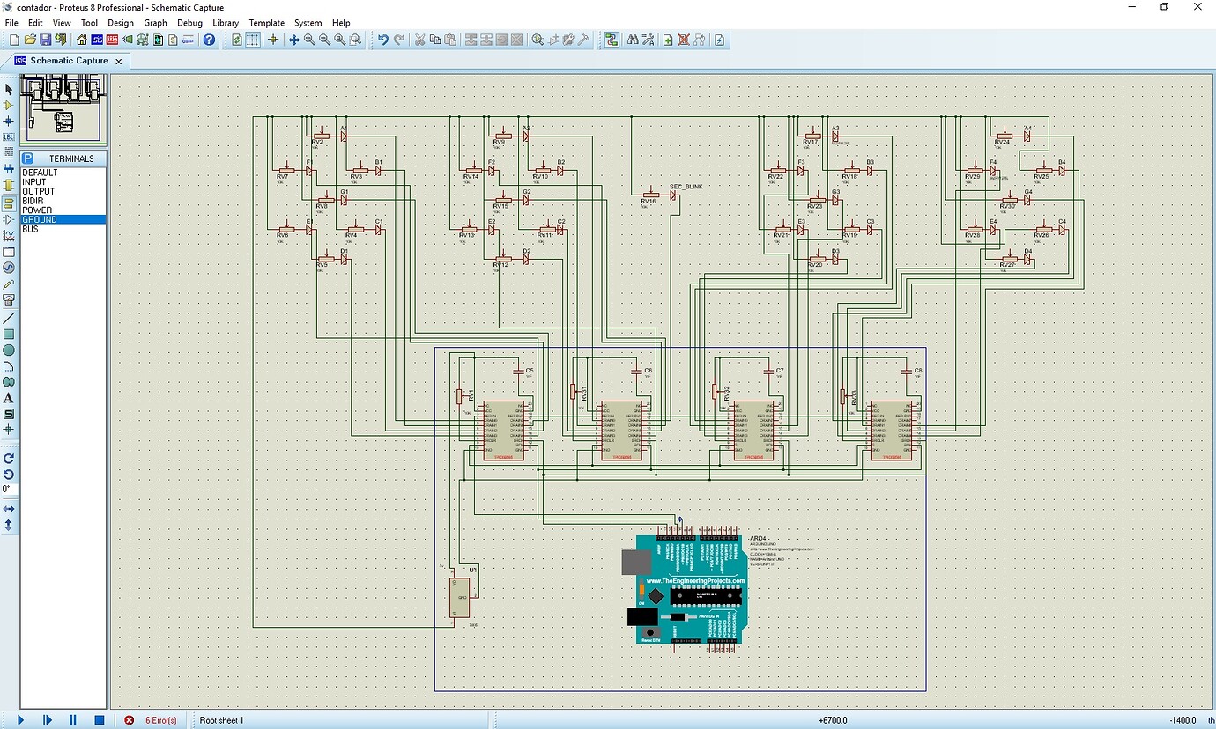Open the ARES PCB layout icon

[111, 40]
